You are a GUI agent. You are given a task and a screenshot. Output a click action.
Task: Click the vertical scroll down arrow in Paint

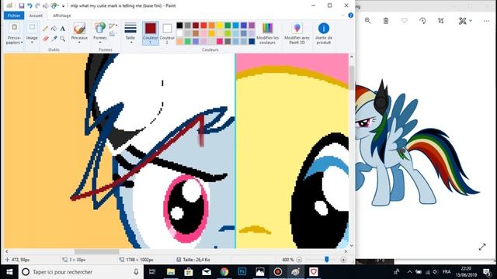click(x=351, y=246)
